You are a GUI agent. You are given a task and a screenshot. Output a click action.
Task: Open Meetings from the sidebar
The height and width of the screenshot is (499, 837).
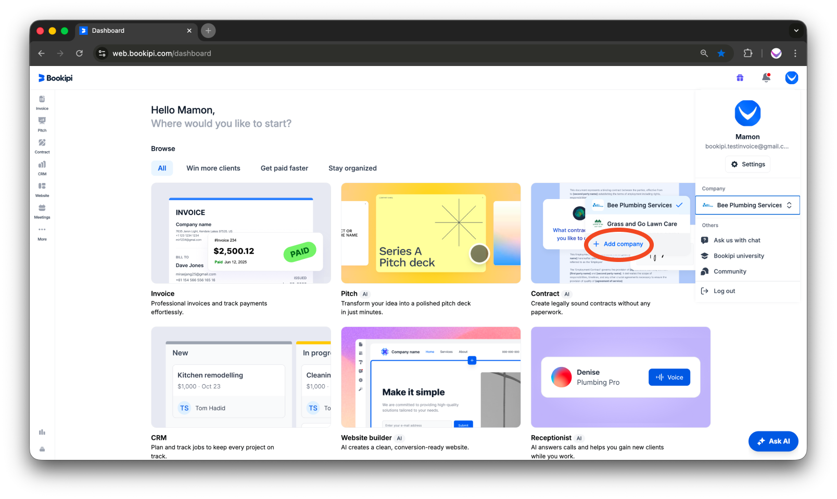point(42,212)
